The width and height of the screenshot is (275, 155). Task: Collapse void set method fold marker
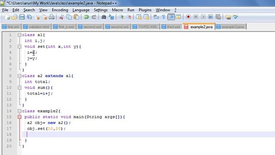[19, 46]
